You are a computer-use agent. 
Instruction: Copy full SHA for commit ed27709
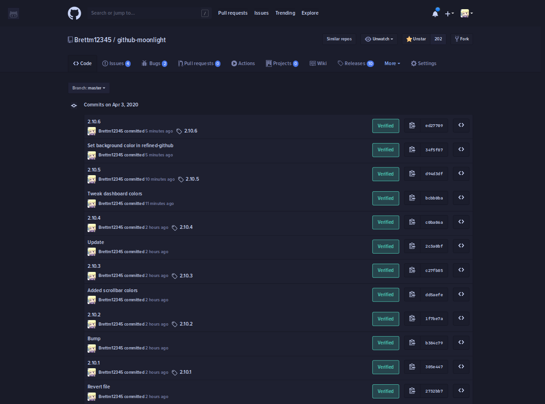(x=412, y=126)
